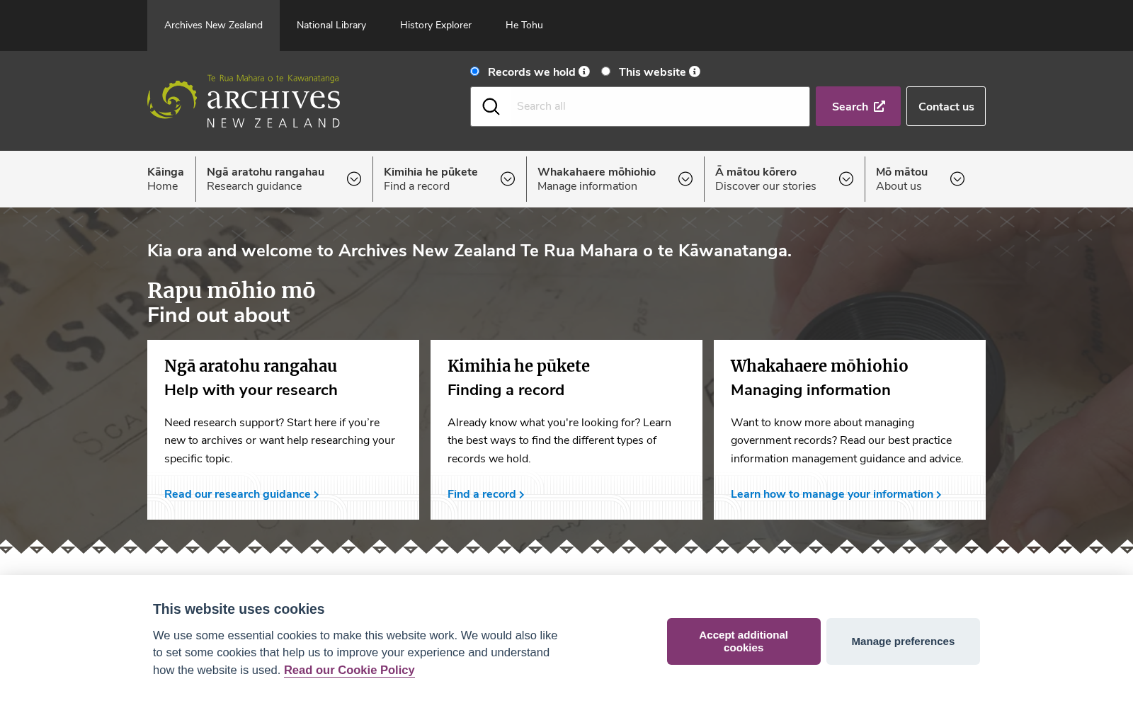Click the Contact us button
Viewport: 1133px width, 708px height.
946,106
